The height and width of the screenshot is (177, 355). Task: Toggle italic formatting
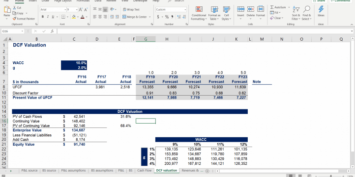click(x=48, y=17)
